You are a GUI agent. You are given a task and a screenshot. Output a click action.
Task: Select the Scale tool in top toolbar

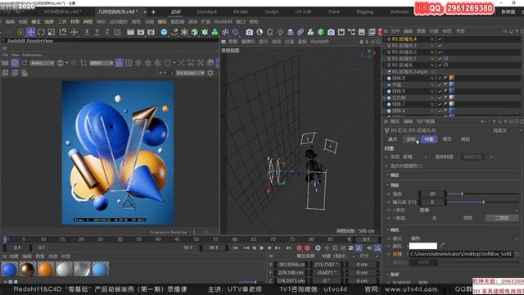(51, 32)
